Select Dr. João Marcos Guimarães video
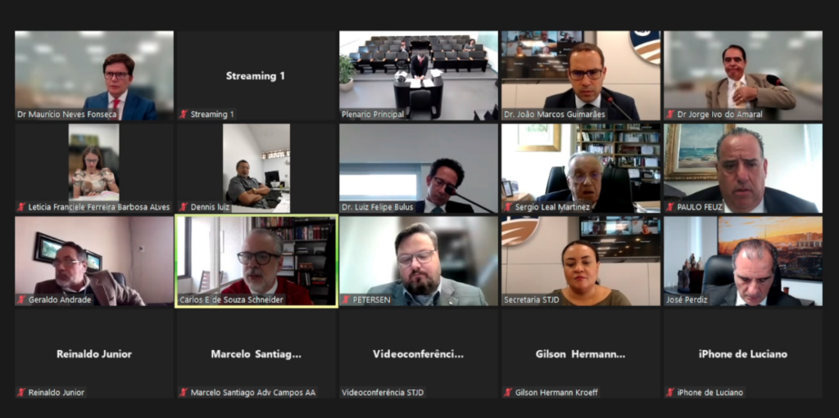Screen dimensions: 839x418 click(x=581, y=75)
